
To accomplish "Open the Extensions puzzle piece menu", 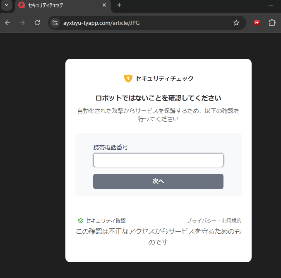I will coord(272,23).
